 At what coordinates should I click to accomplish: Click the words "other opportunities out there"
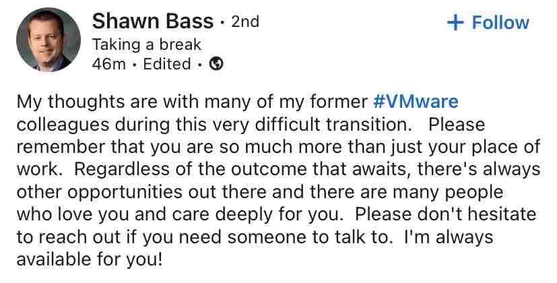coord(121,192)
